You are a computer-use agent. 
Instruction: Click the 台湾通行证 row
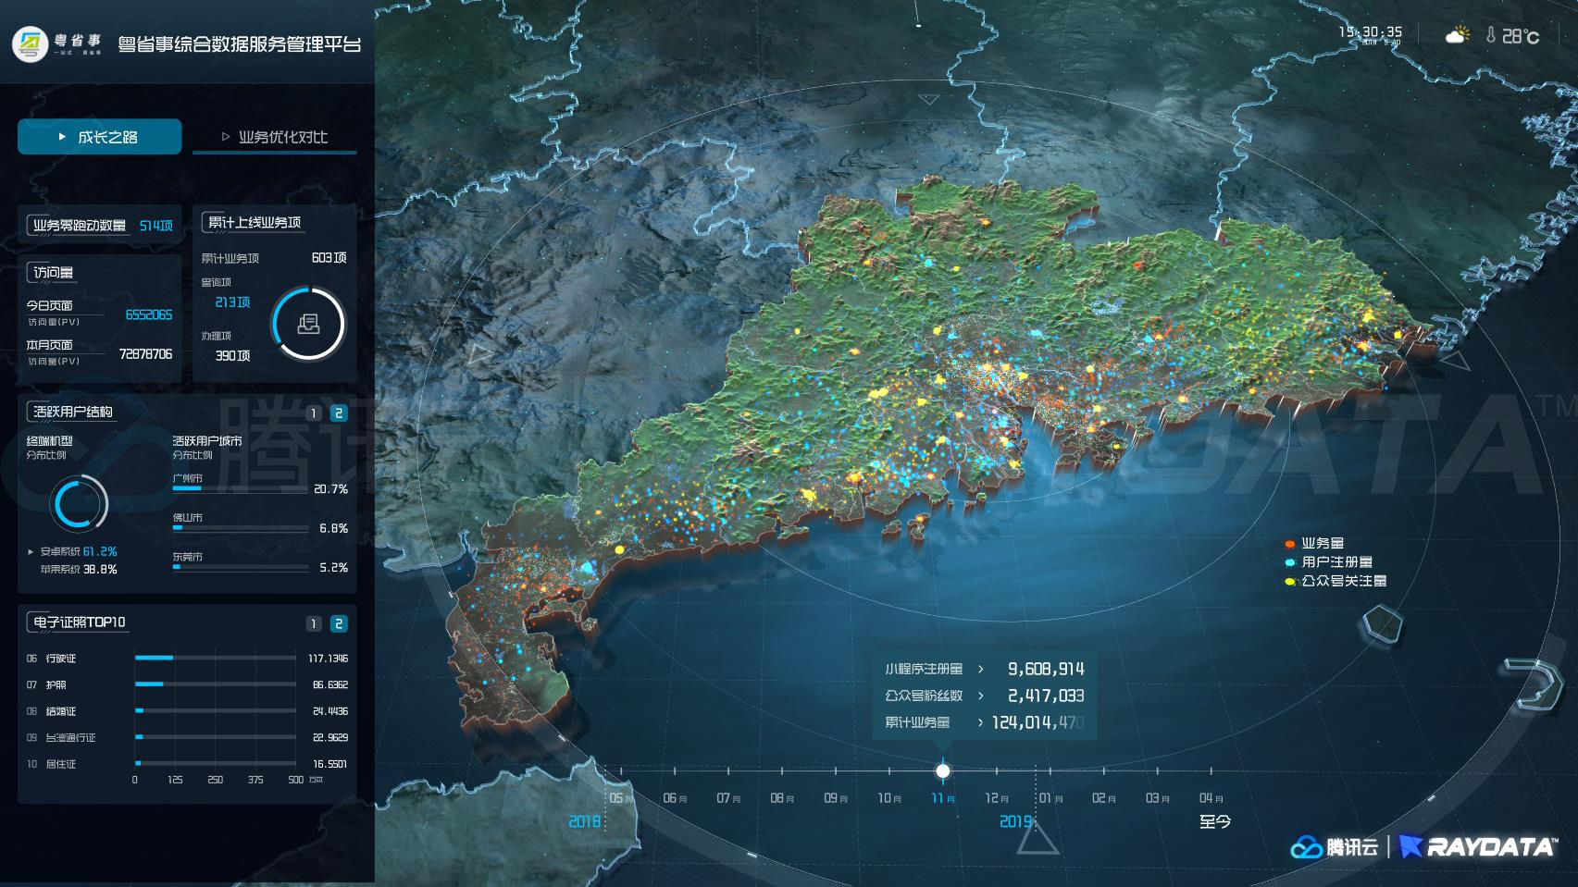point(187,737)
